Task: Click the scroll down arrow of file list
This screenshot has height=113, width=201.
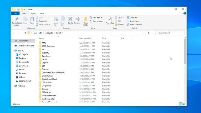Action: tap(185, 101)
